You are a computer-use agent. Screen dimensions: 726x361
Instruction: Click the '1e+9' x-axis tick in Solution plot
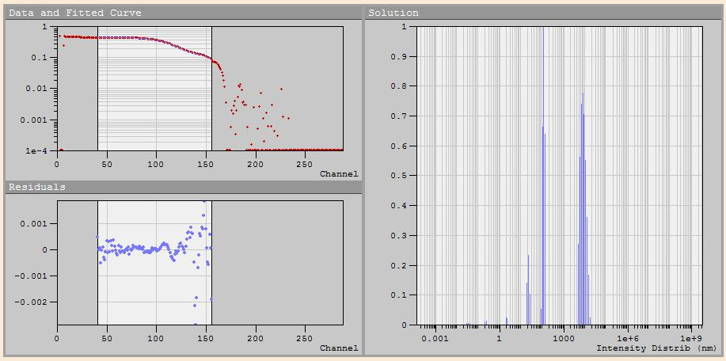691,337
